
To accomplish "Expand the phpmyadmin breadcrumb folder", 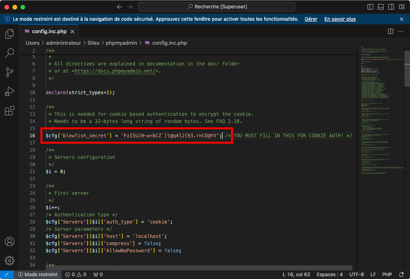I will pos(121,43).
